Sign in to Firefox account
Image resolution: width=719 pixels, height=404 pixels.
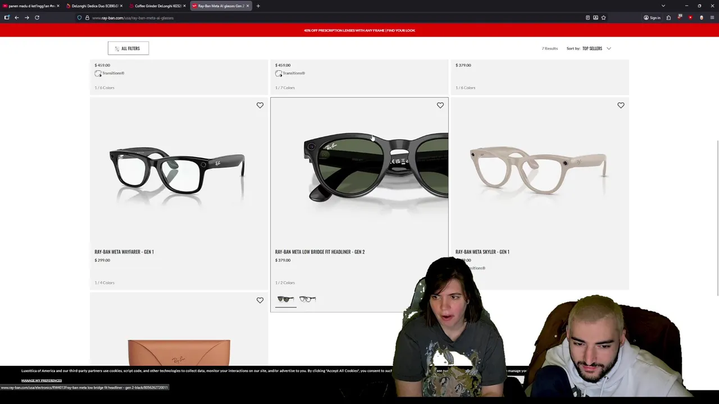[652, 17]
